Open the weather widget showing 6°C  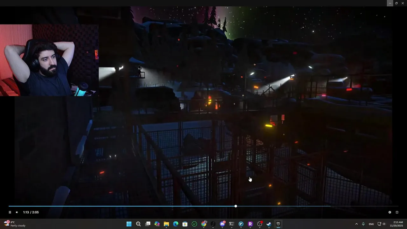click(15, 224)
